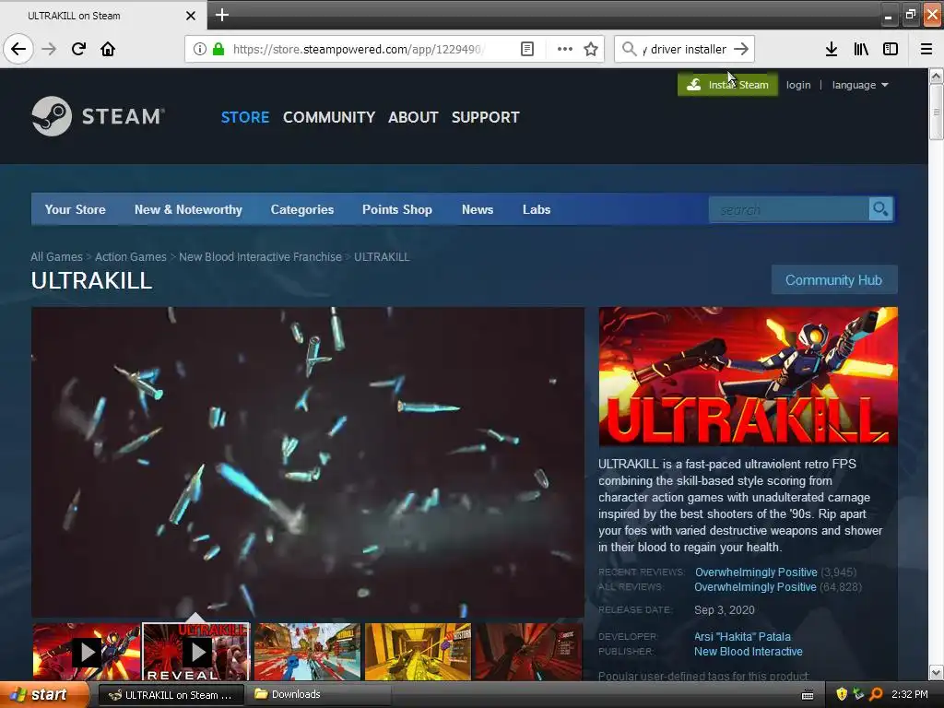Viewport: 944px width, 708px height.
Task: Open a new tab with the plus button
Action: 221,15
